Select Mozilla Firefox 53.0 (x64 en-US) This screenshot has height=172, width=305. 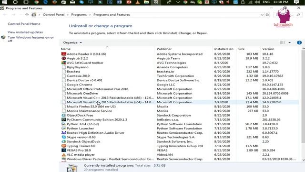180,107
